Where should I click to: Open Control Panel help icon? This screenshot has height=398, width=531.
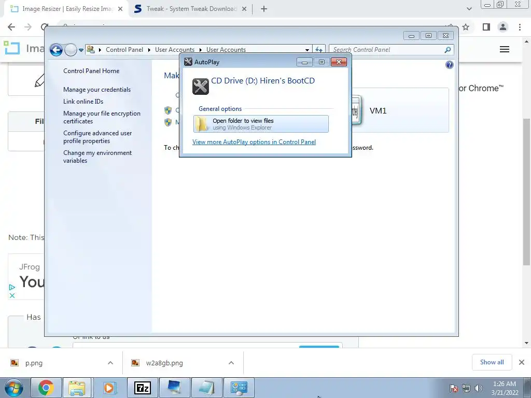[450, 65]
